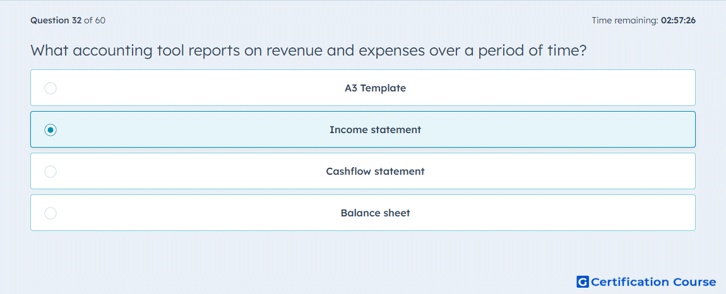Image resolution: width=726 pixels, height=294 pixels.
Task: Pick the Balance sheet radio button
Action: pos(51,213)
